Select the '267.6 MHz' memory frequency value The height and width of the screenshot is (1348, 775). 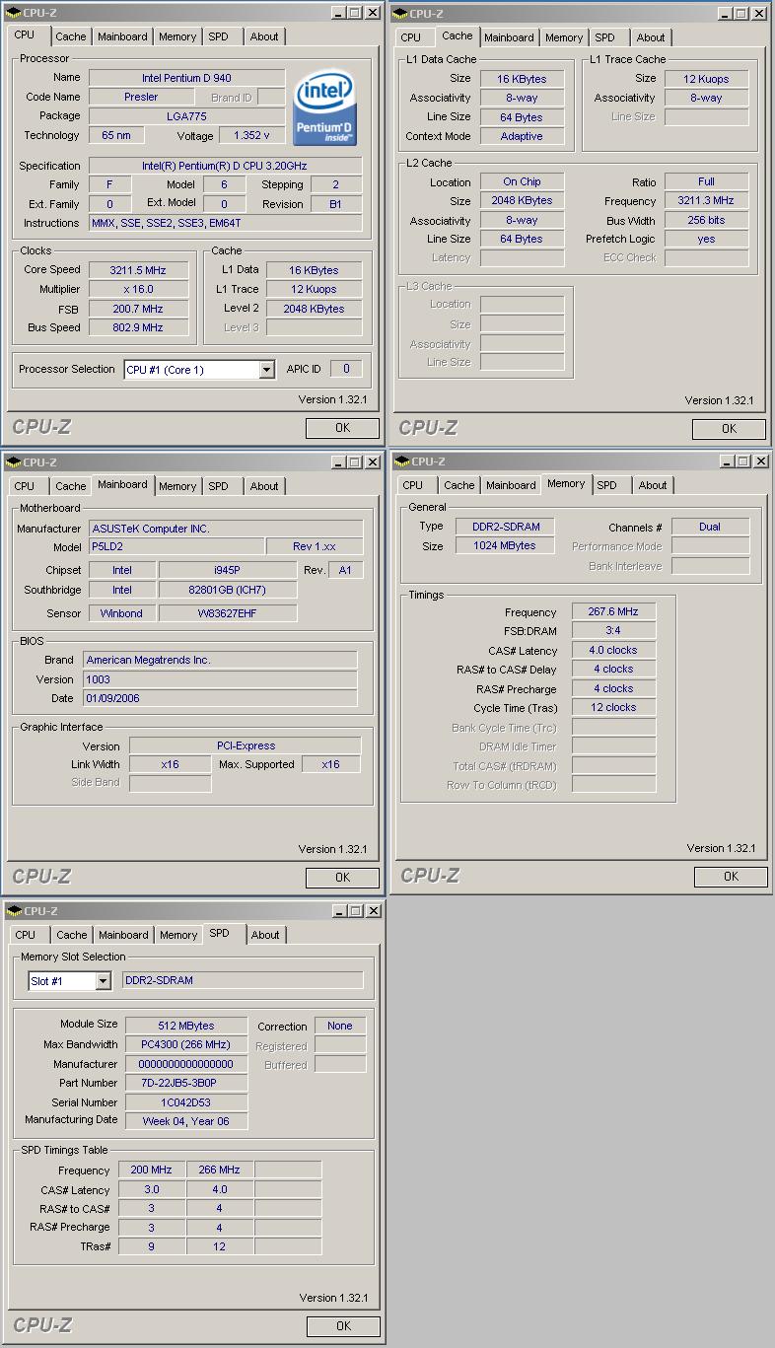(x=613, y=611)
